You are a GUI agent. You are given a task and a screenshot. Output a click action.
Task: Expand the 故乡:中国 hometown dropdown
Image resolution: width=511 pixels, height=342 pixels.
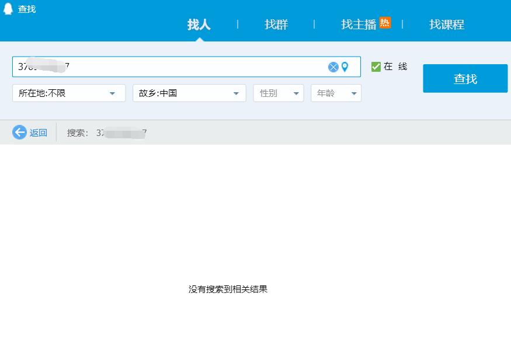point(189,93)
